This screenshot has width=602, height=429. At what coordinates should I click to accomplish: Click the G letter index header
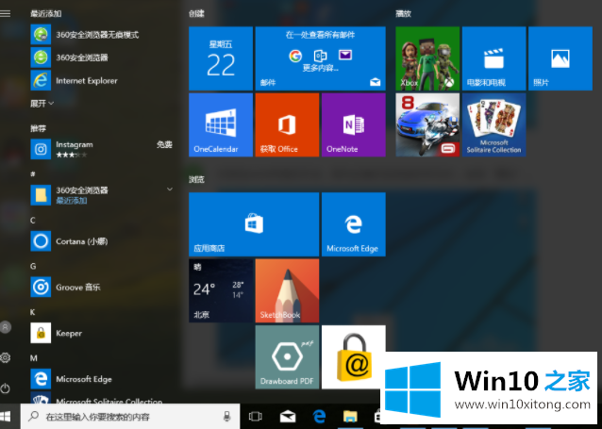pyautogui.click(x=33, y=266)
